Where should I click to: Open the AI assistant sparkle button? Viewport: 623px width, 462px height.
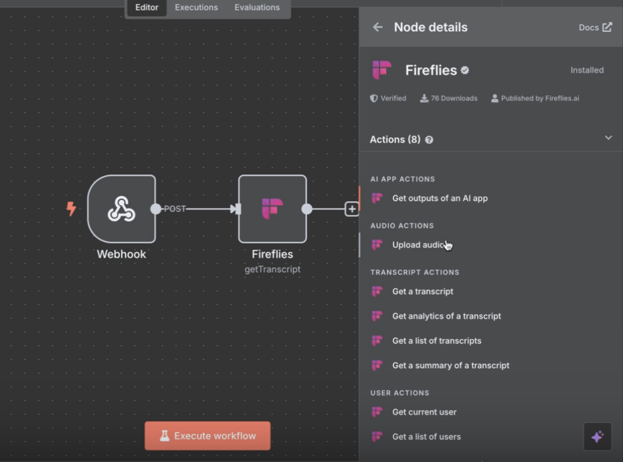click(x=597, y=436)
